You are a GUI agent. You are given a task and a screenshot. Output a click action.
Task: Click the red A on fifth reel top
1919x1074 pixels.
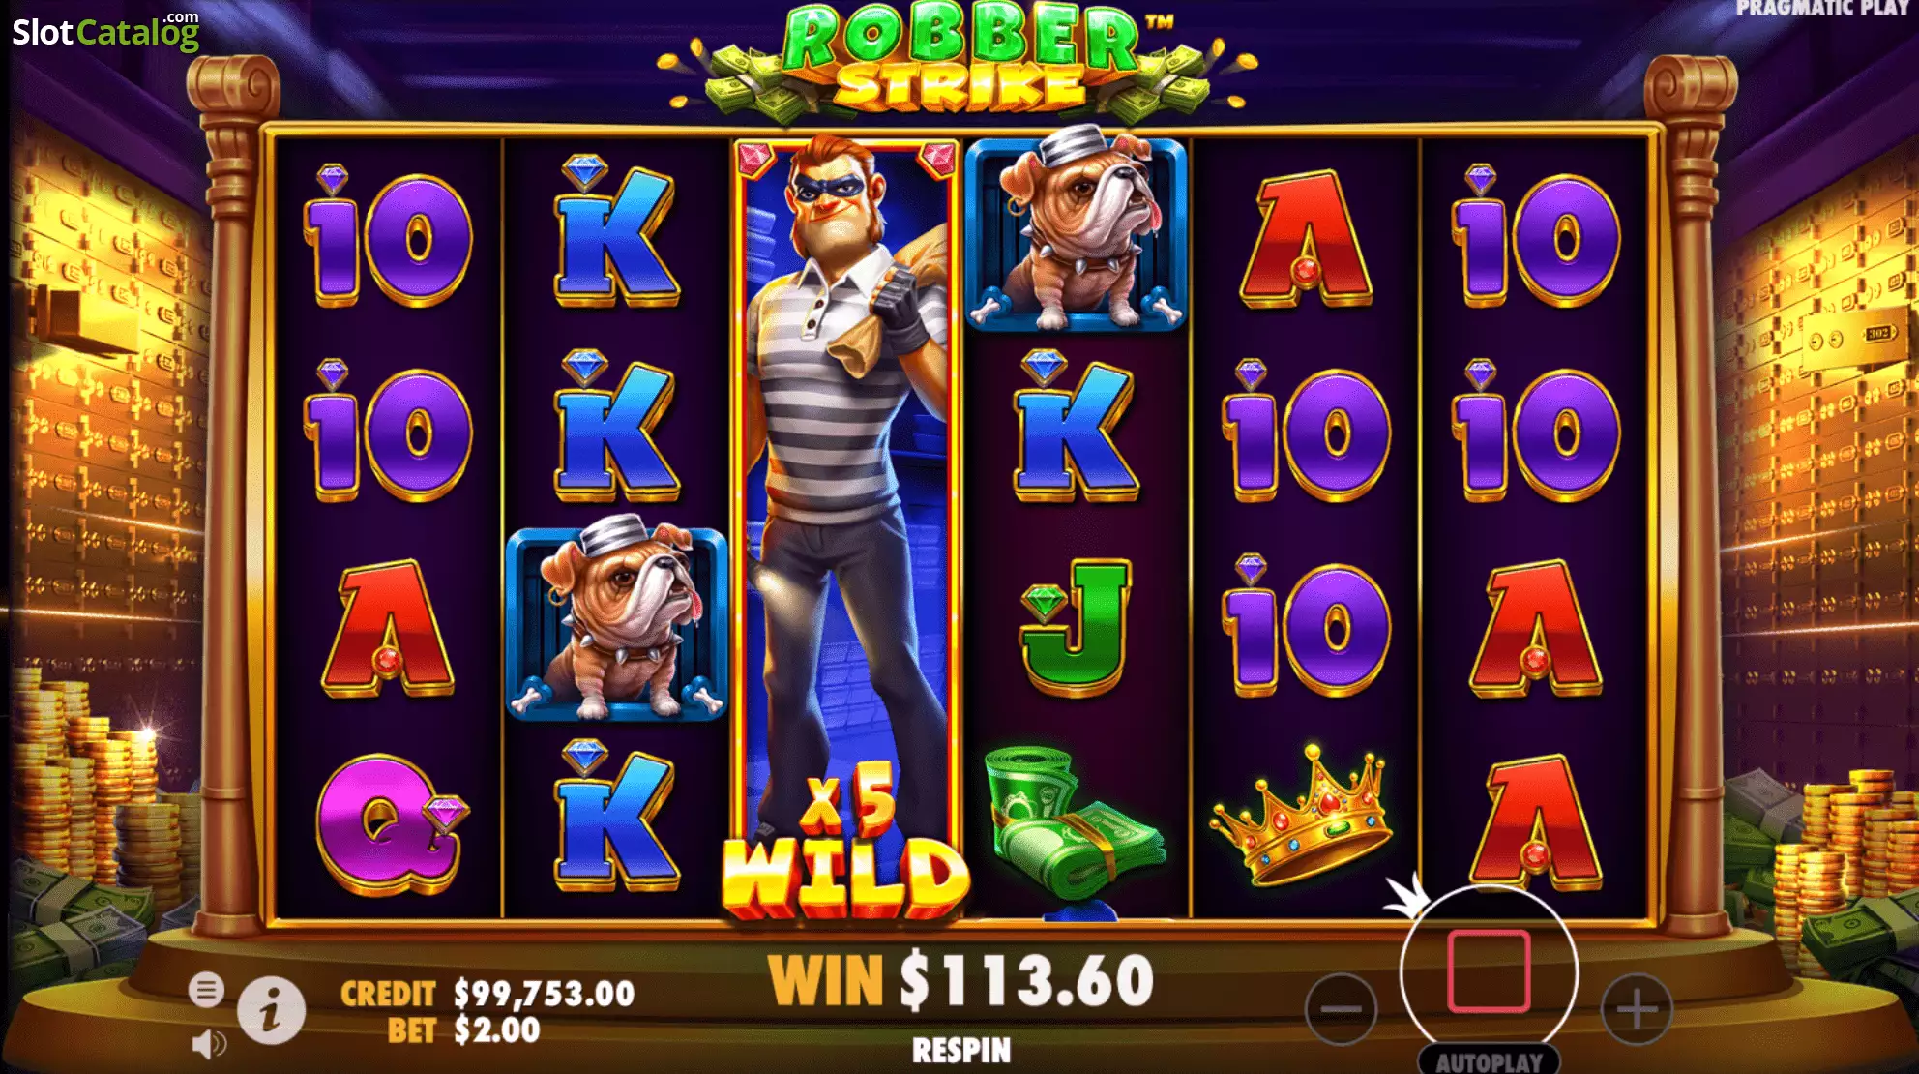pos(1306,238)
